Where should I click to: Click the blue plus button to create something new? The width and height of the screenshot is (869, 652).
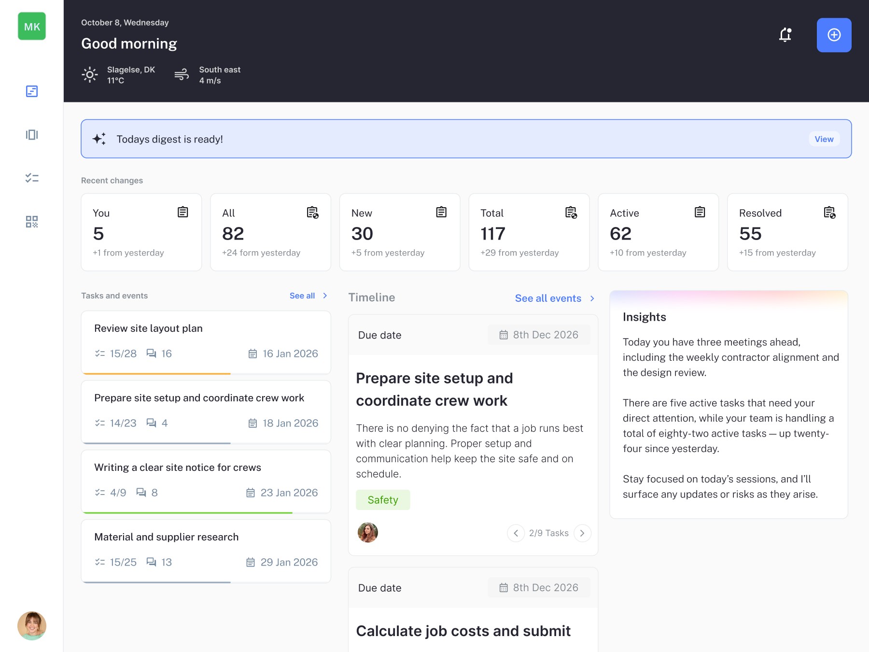(834, 35)
